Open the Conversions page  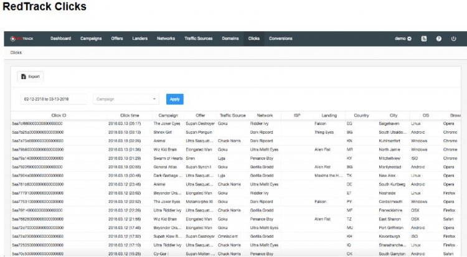click(281, 39)
